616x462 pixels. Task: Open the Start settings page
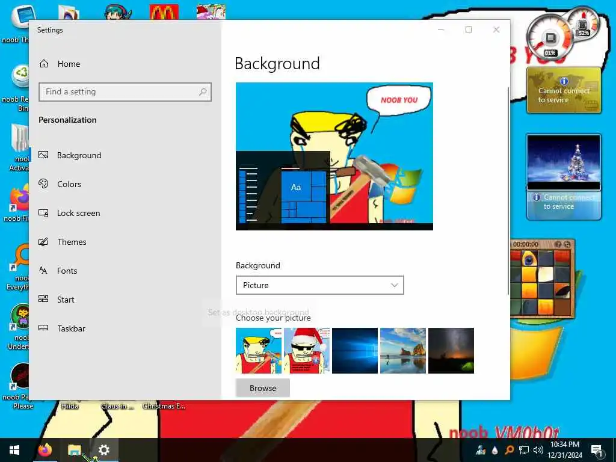tap(65, 300)
